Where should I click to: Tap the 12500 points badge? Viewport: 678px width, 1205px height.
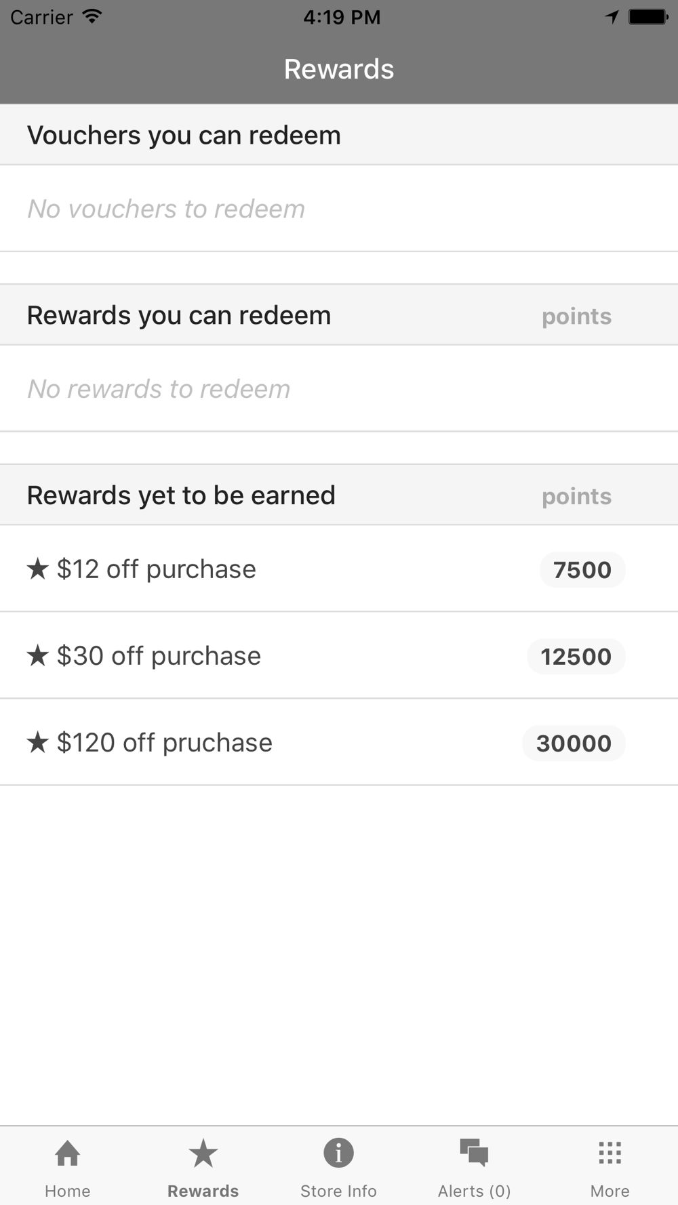[x=576, y=656]
